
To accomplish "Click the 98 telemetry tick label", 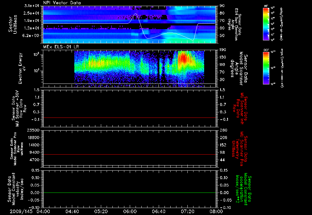I will tap(222, 152).
